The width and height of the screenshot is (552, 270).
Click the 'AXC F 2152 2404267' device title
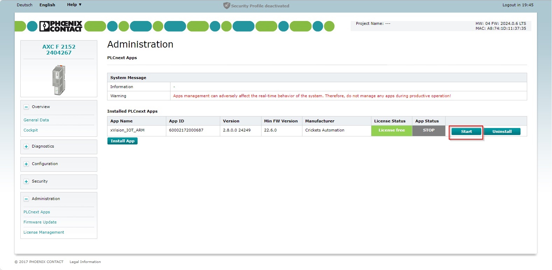59,50
